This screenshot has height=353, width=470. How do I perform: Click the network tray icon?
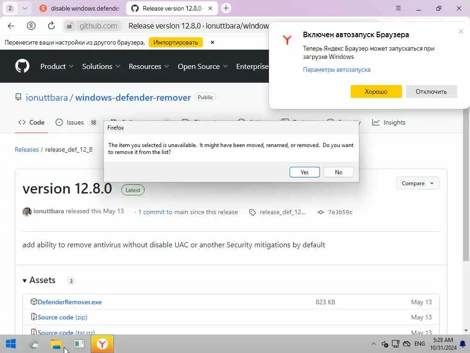point(396,344)
